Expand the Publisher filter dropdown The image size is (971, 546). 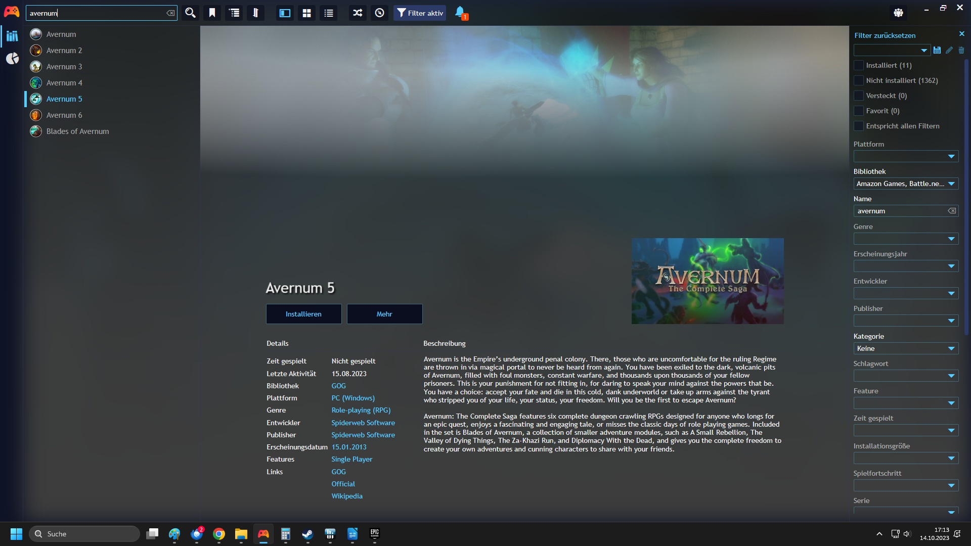click(951, 321)
